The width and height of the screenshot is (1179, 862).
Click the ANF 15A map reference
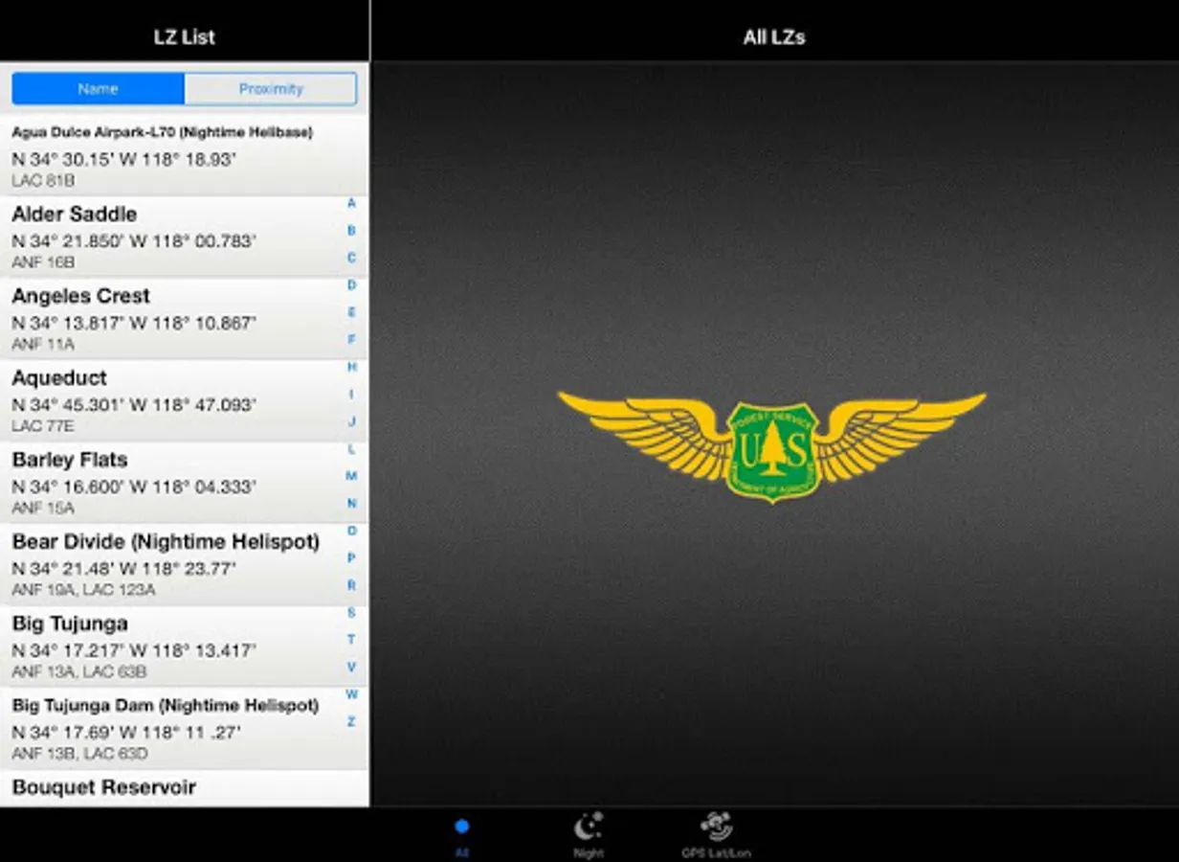pos(43,508)
